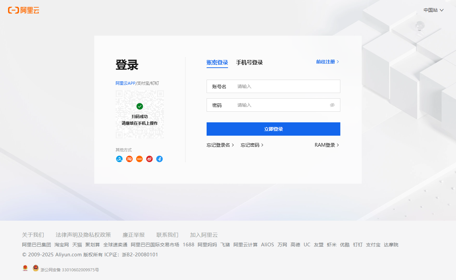Select the 1688 login icon

click(139, 159)
